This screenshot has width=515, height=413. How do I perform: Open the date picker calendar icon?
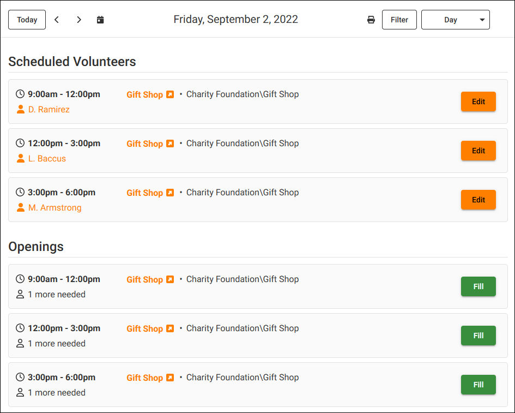100,19
